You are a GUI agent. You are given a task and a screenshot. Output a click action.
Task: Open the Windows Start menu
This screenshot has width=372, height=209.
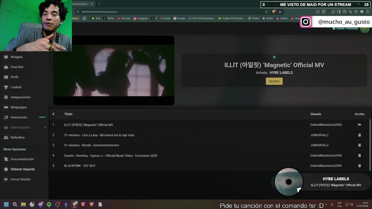point(6,204)
